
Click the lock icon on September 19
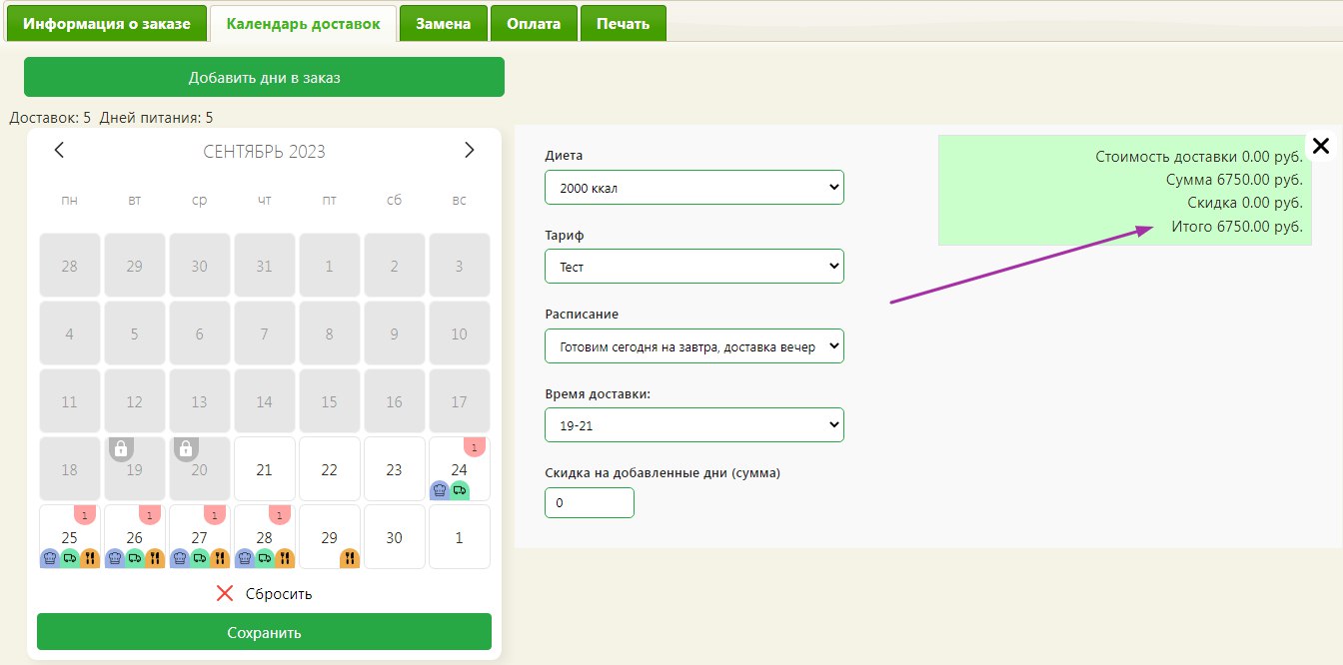click(x=121, y=449)
